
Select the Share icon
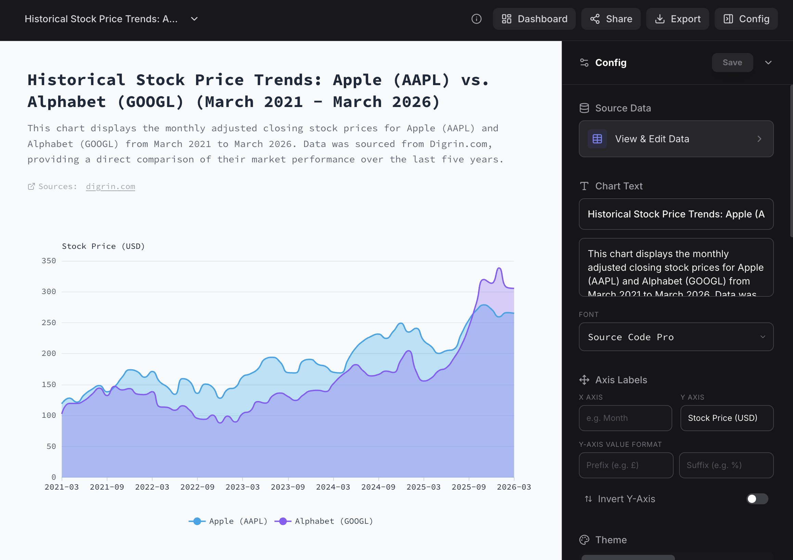point(595,19)
